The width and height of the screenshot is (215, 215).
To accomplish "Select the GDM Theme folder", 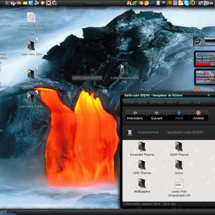I will pyautogui.click(x=179, y=149).
